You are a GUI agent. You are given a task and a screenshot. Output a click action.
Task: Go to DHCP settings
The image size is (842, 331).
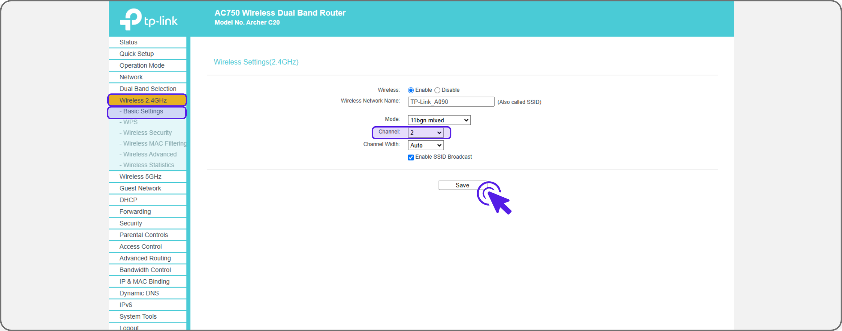[x=128, y=200]
